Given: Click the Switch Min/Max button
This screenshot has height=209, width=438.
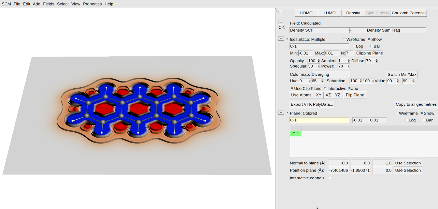Looking at the screenshot, I should point(402,74).
